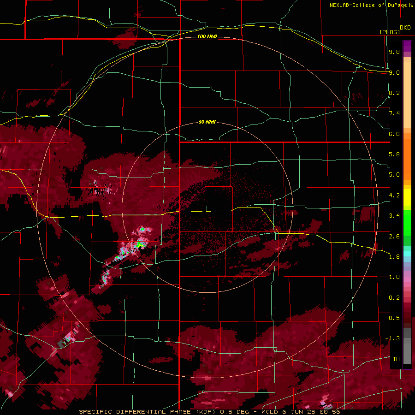Click the [PHAS] units label
This screenshot has height=415, width=415.
(390, 32)
